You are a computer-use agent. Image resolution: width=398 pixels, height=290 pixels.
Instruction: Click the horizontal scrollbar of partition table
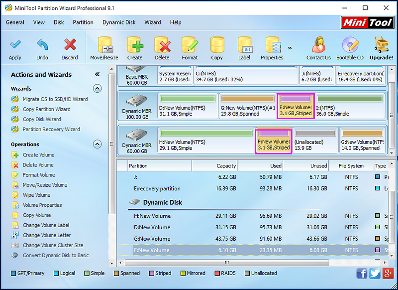[227, 263]
